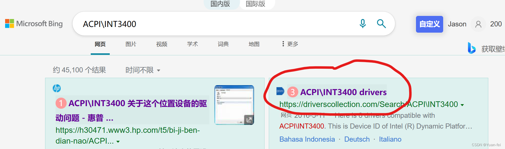The height and width of the screenshot is (149, 505).
Task: Click the HP favicon on the first result
Action: (57, 88)
